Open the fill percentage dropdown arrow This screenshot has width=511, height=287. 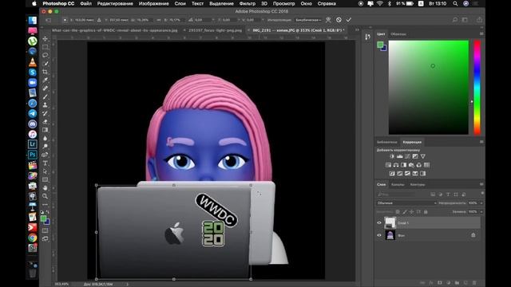pyautogui.click(x=481, y=212)
